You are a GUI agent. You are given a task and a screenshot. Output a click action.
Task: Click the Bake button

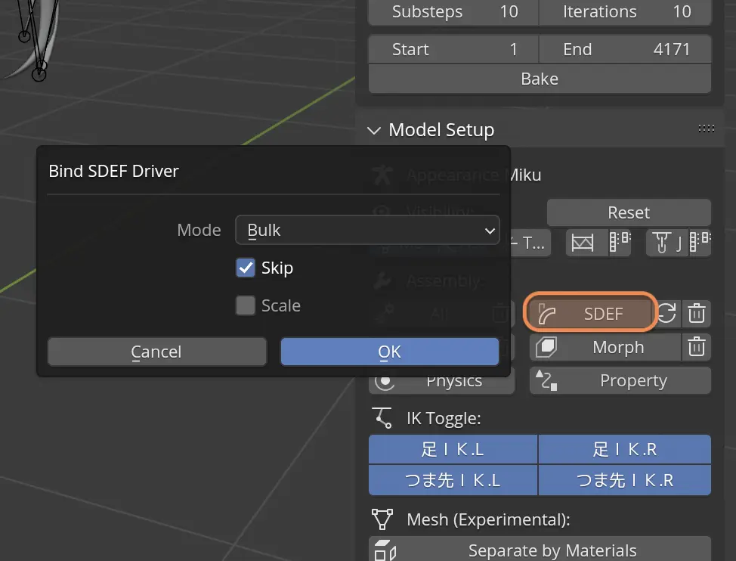click(x=540, y=79)
